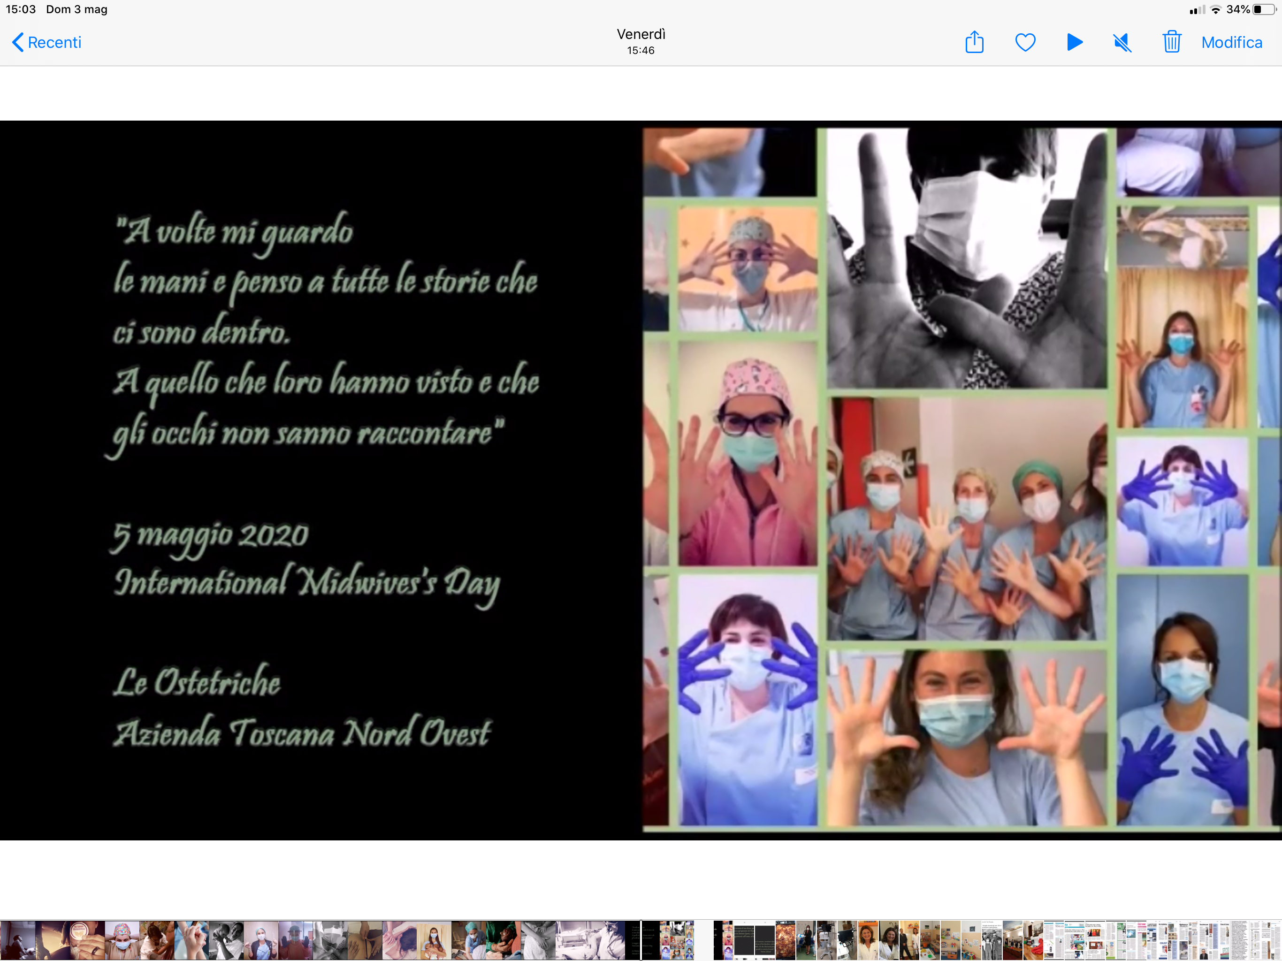
Task: Select pink surgical cap thumbnail in filmstrip
Action: pos(122,939)
